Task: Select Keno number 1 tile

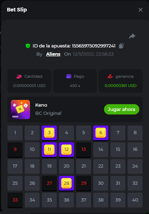Action: pos(15,133)
